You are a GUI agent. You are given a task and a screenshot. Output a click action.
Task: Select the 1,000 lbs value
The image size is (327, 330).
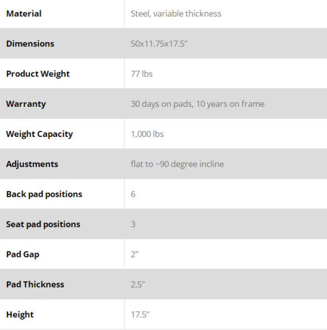coord(147,134)
